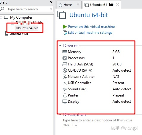Click the Display monitor icon
The height and width of the screenshot is (135, 142).
65,102
